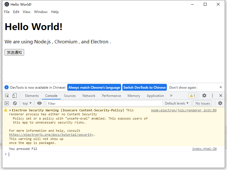Close the DevTools panel
This screenshot has width=227, height=170.
click(221, 95)
